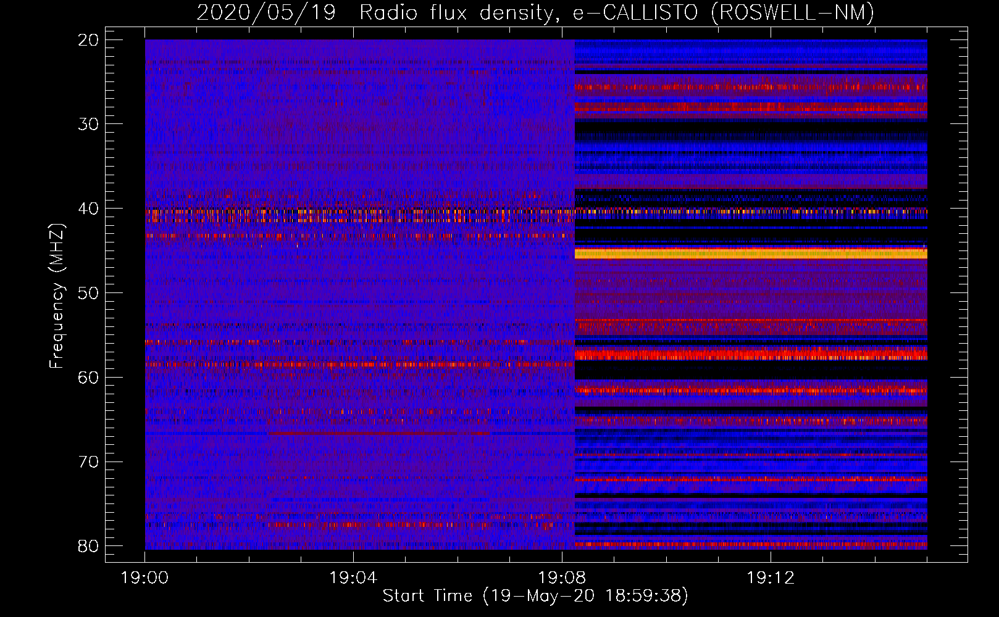
Task: Click the 19:12 time tick label
Action: coord(771,578)
